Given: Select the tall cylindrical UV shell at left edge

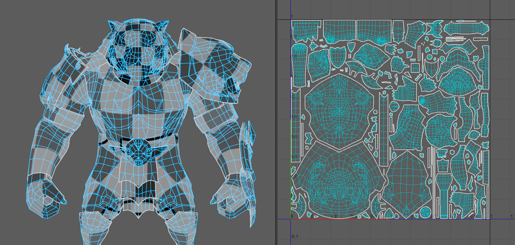Looking at the screenshot, I should pyautogui.click(x=300, y=63).
